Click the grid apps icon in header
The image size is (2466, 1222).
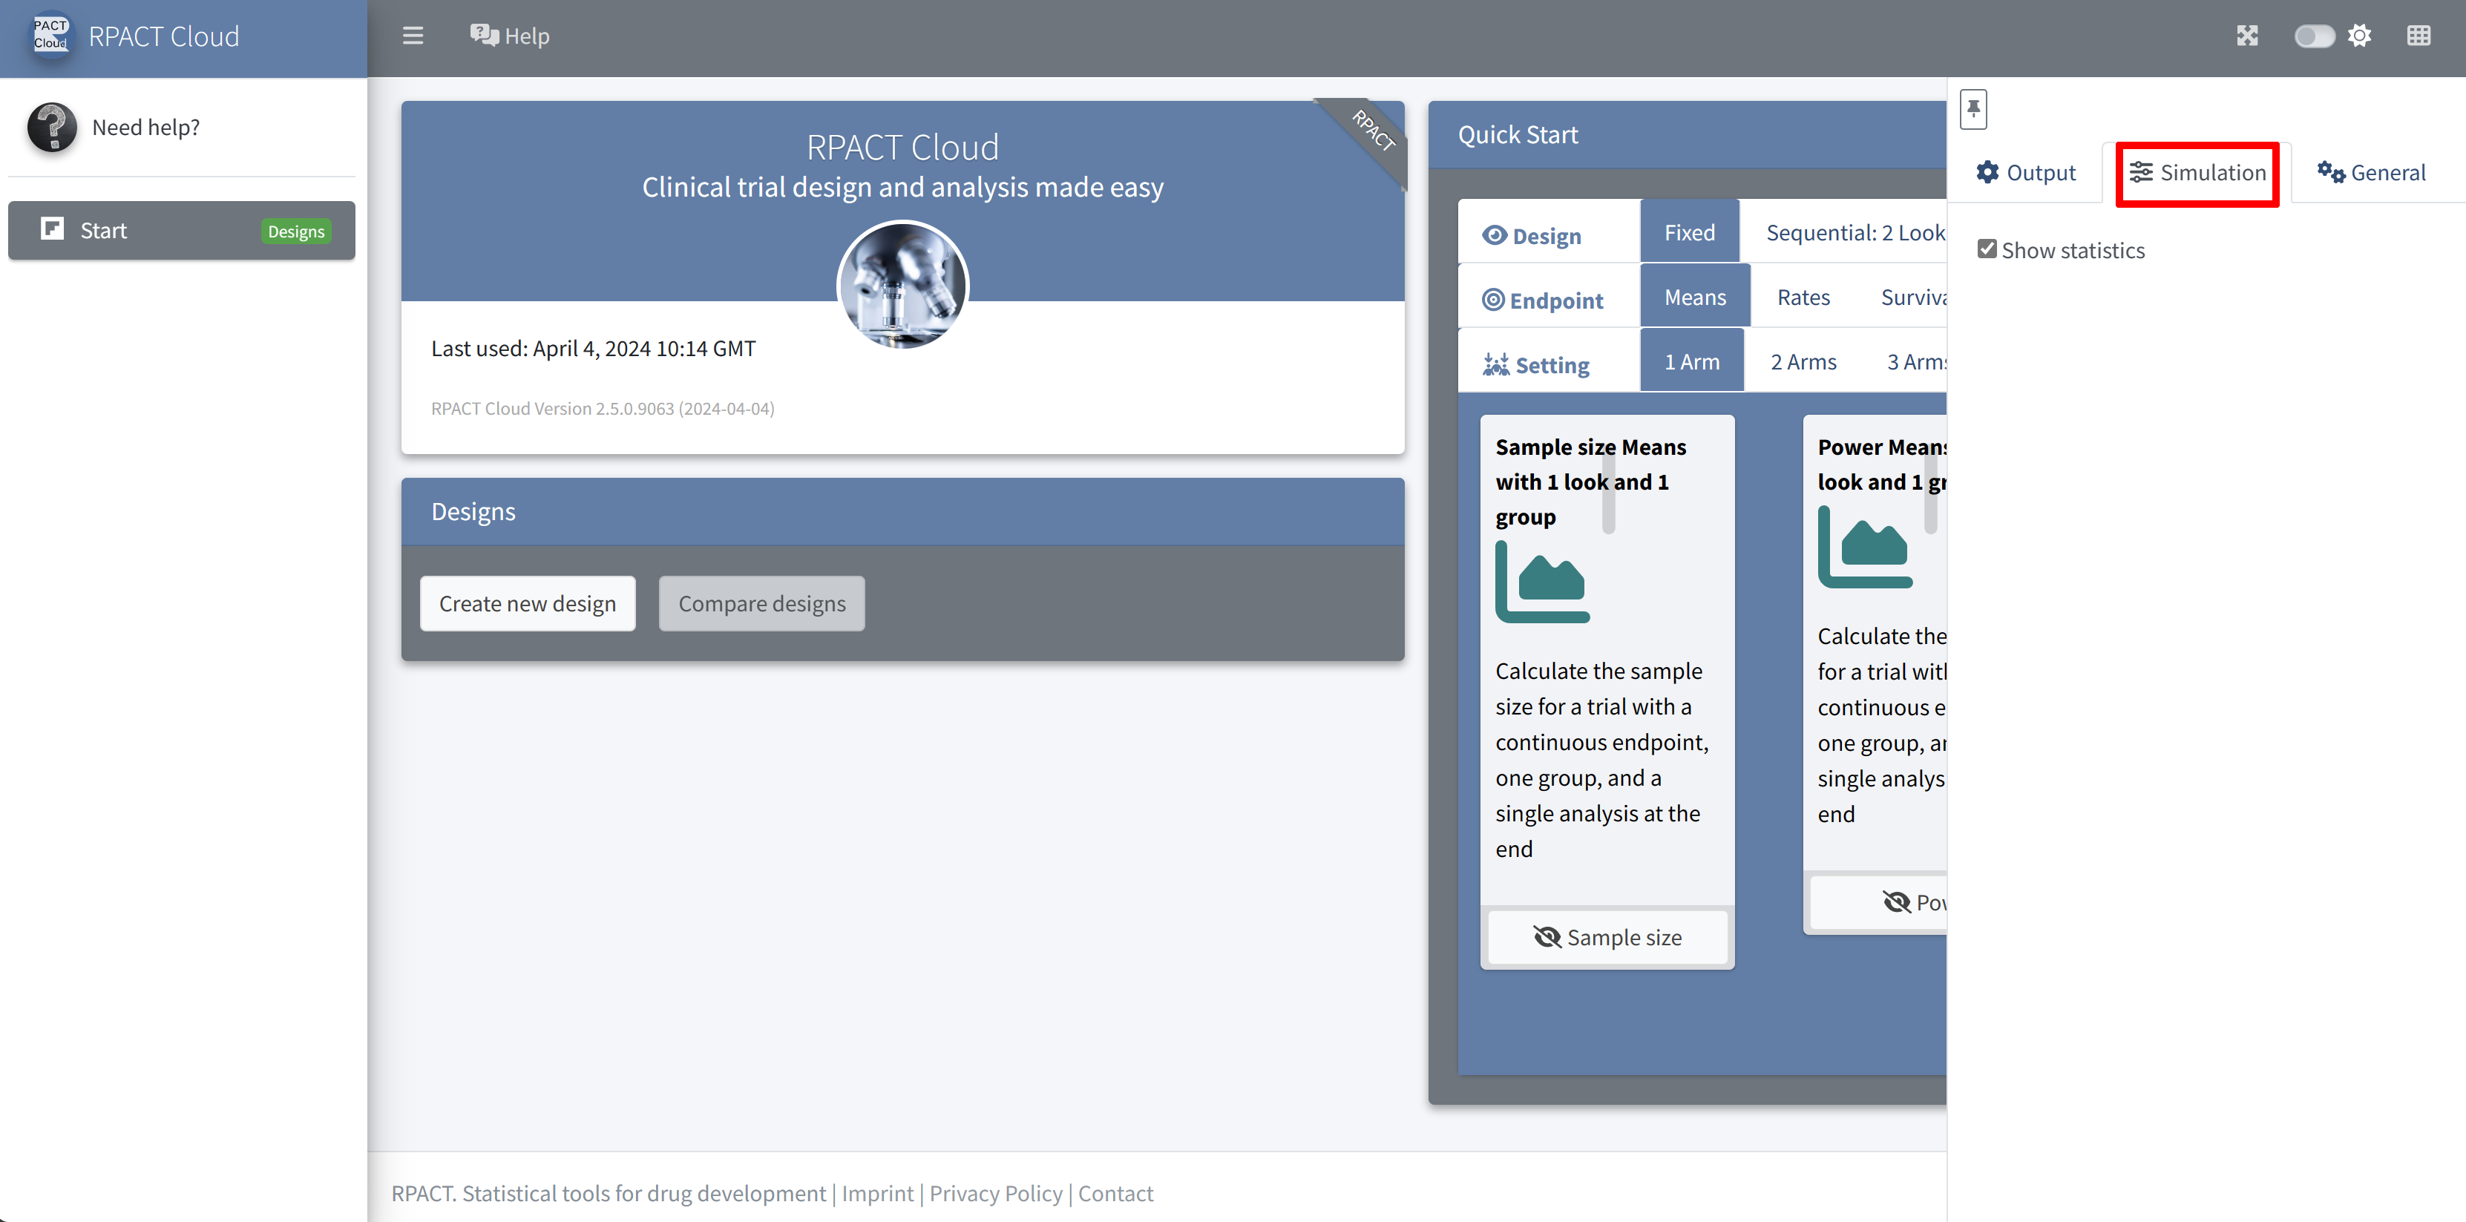pyautogui.click(x=2419, y=36)
